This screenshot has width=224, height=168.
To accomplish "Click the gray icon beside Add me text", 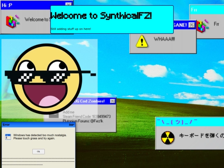I will pyautogui.click(x=54, y=115).
